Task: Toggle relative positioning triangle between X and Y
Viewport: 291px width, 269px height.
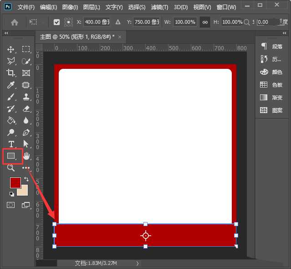Action: click(118, 22)
